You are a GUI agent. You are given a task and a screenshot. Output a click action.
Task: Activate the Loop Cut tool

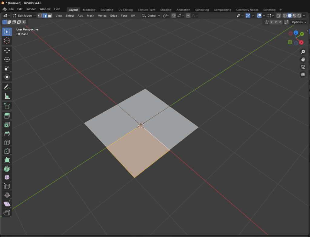pyautogui.click(x=7, y=142)
